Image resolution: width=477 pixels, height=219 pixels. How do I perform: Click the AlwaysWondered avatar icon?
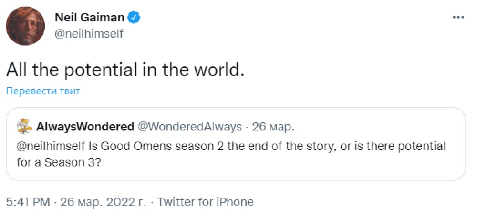point(24,127)
